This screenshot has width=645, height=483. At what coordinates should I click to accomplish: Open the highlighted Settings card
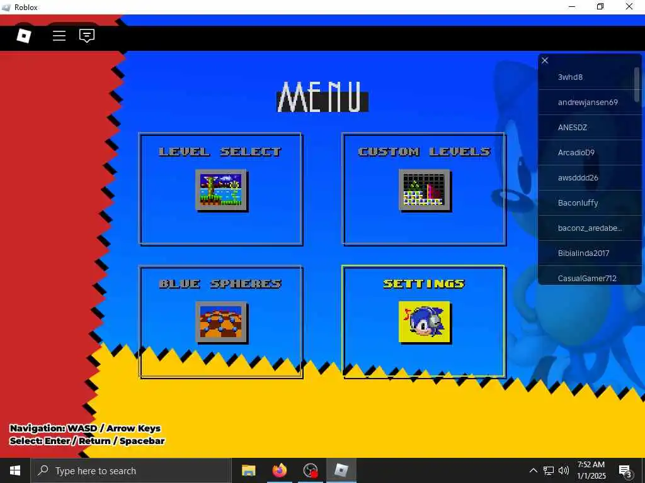424,322
